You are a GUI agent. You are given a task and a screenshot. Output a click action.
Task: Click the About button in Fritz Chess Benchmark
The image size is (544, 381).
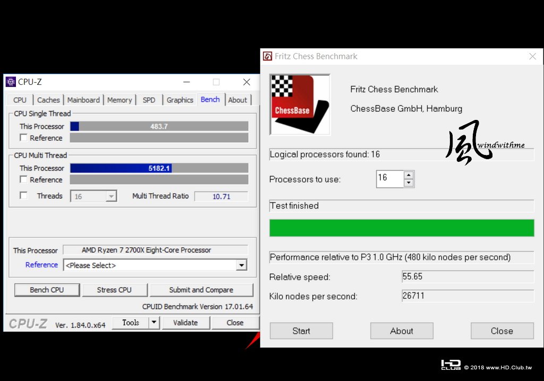402,331
